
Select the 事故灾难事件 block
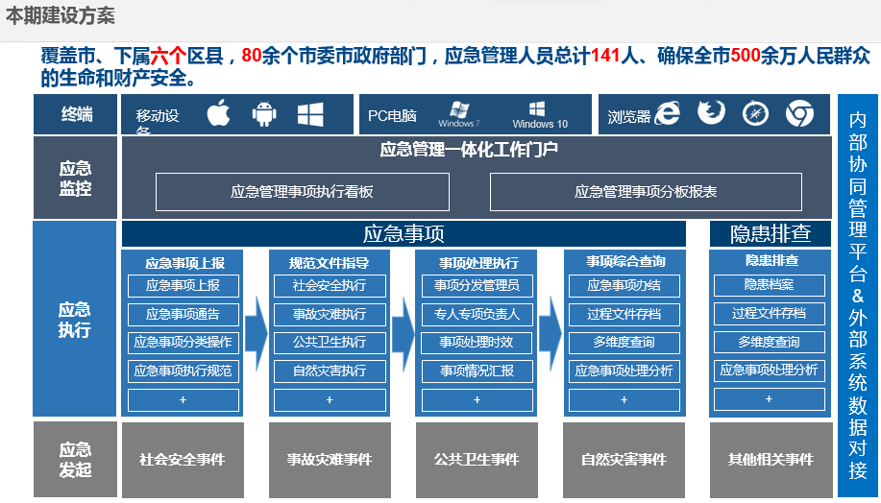pos(330,460)
